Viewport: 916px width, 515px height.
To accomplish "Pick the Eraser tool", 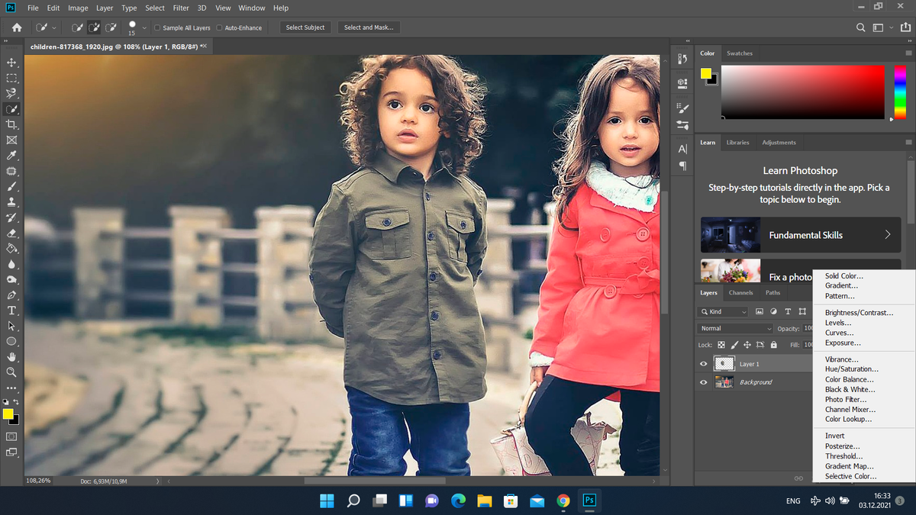I will click(11, 233).
